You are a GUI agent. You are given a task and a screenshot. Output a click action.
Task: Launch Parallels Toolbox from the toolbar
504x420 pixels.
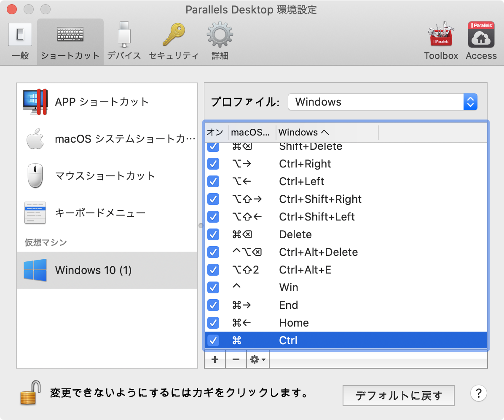click(x=441, y=42)
